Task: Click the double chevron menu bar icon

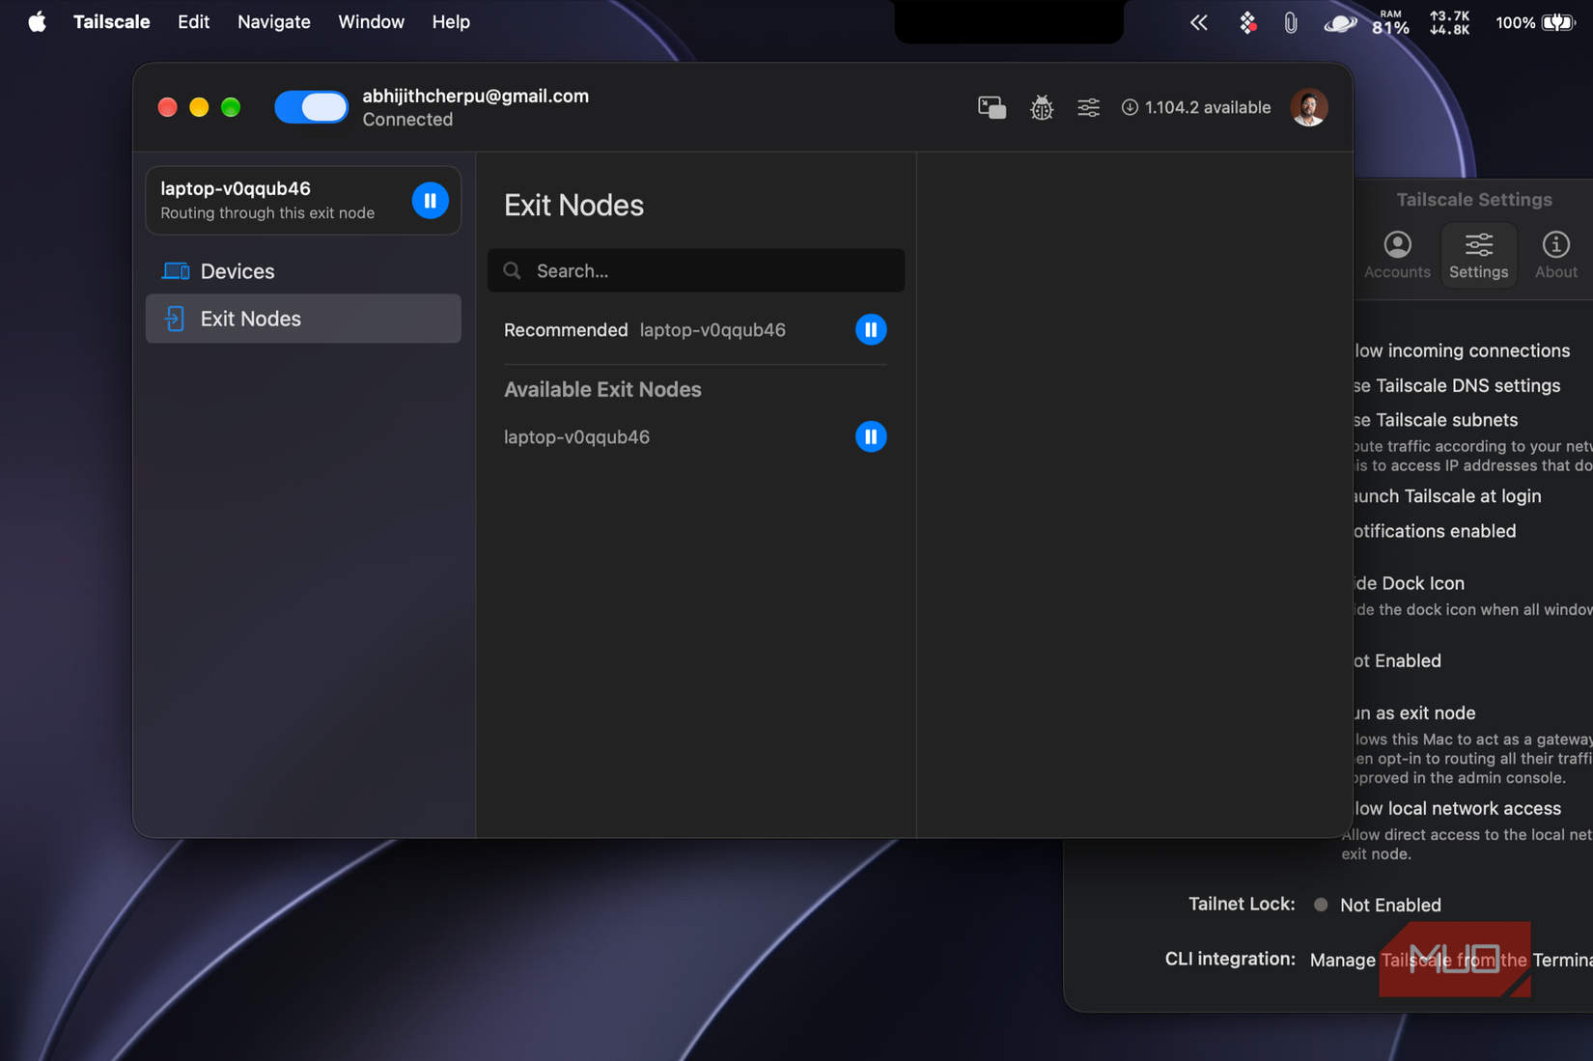Action: pyautogui.click(x=1199, y=22)
